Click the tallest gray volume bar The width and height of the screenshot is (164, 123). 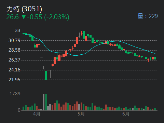click(43, 102)
